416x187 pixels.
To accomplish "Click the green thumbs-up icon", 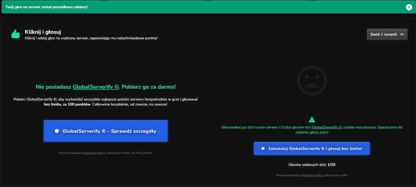I will [x=15, y=34].
